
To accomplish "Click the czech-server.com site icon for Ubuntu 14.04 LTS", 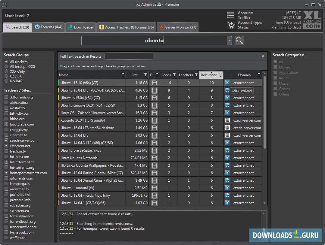I will 227,135.
